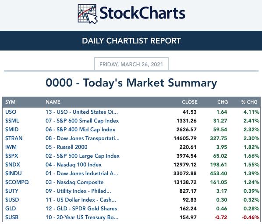Image resolution: width=262 pixels, height=224 pixels.
Task: Open the US Dollar Index chart link
Action: click(x=81, y=200)
